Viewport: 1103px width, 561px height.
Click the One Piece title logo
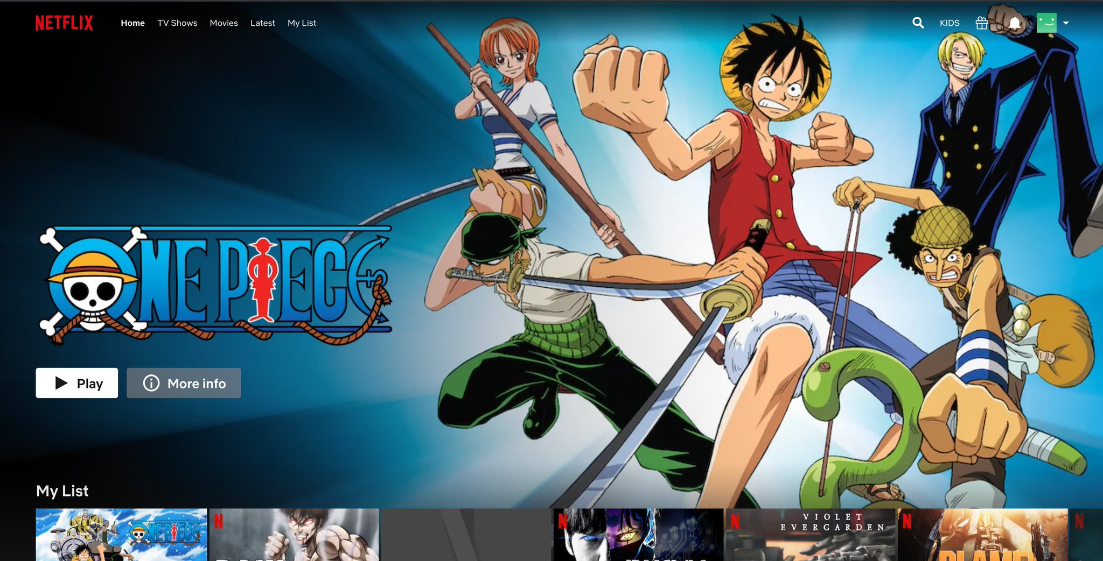[x=215, y=285]
